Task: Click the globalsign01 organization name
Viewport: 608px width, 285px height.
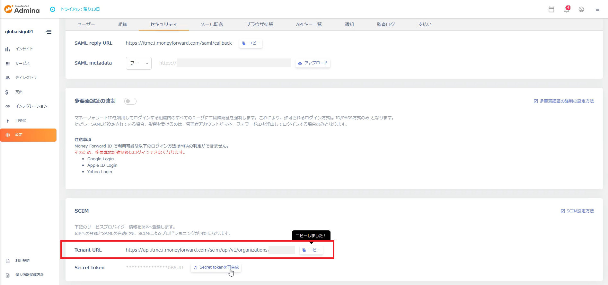Action: 19,32
